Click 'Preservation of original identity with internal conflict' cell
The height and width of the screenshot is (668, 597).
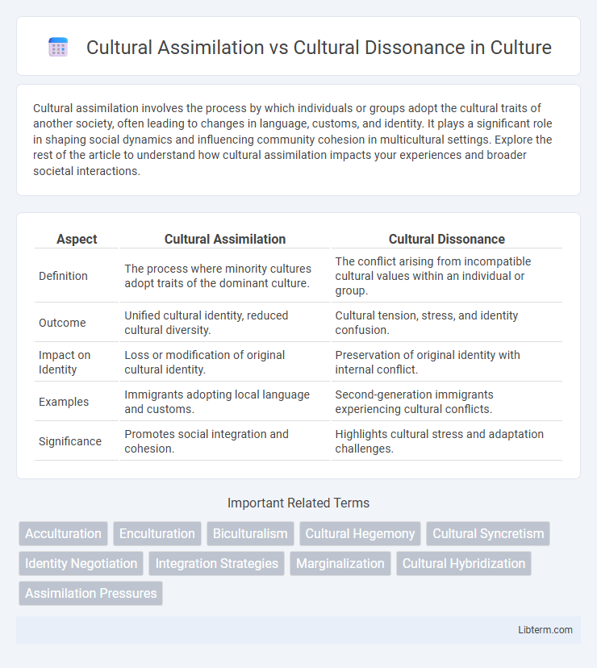[x=447, y=362]
